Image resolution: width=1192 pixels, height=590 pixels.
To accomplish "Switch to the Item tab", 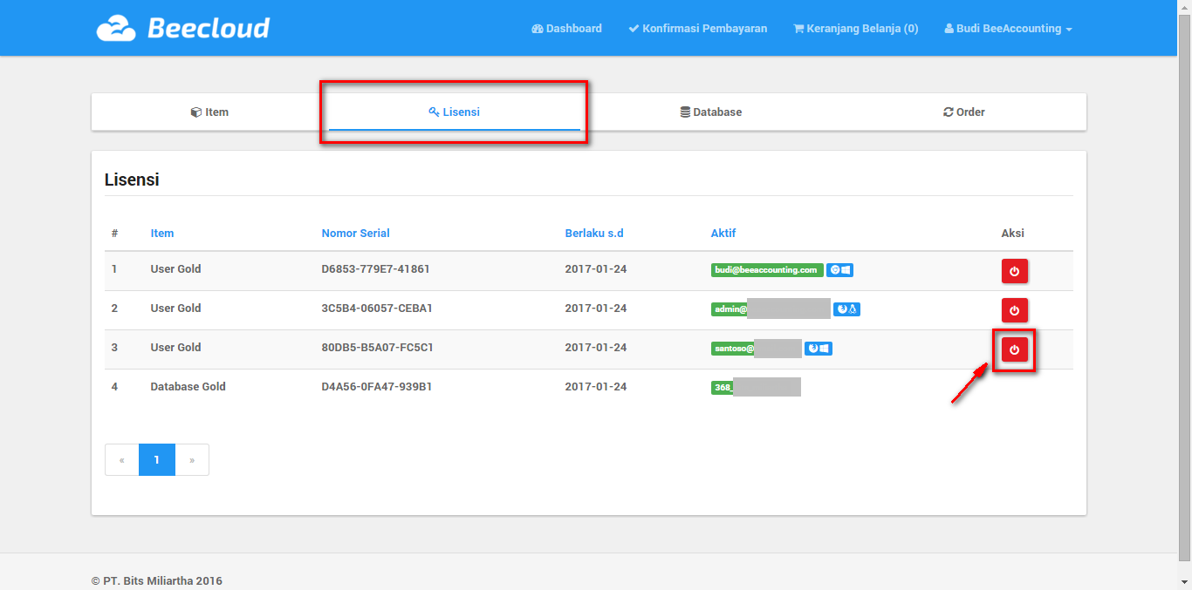I will [209, 112].
